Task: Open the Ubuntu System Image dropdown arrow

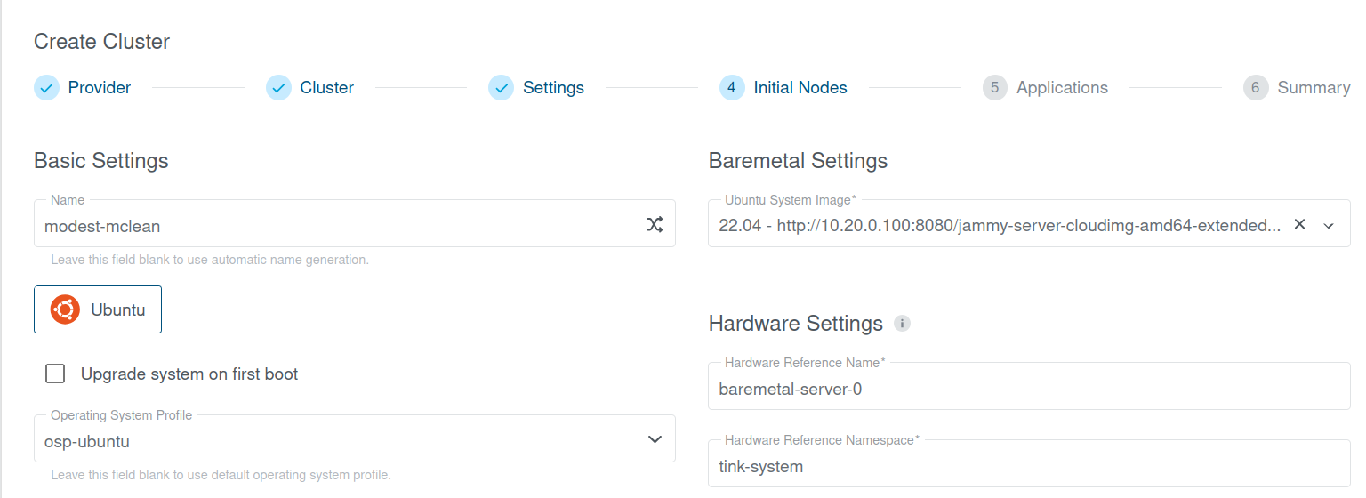Action: tap(1329, 226)
